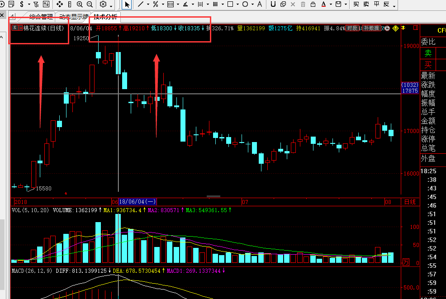Toggle the magnet snap icon
The image size is (446, 299).
click(273, 4)
